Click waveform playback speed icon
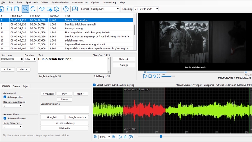The height and width of the screenshot is (142, 252). coord(131,137)
